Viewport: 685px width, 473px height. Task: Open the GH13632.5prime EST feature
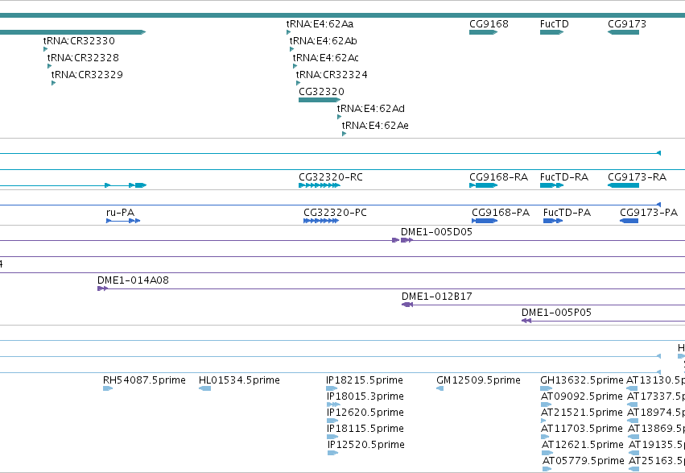(547, 388)
